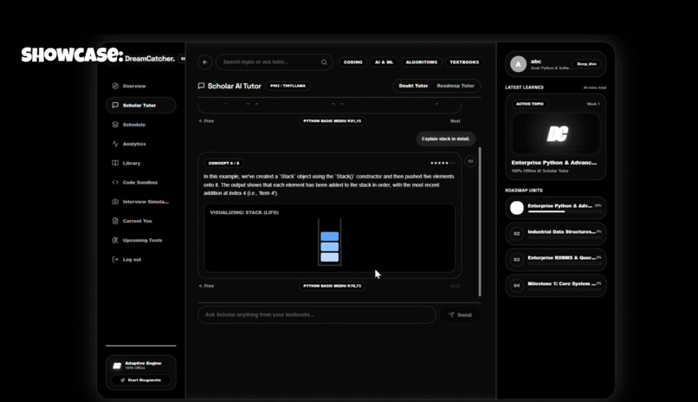Click the paper plane icon on Send
698x402 pixels.
coord(451,314)
